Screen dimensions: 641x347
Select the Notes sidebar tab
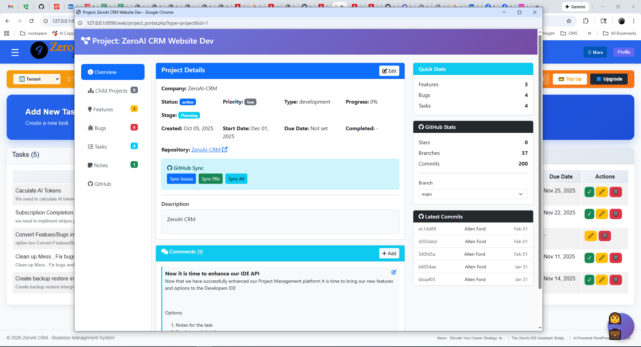[101, 166]
